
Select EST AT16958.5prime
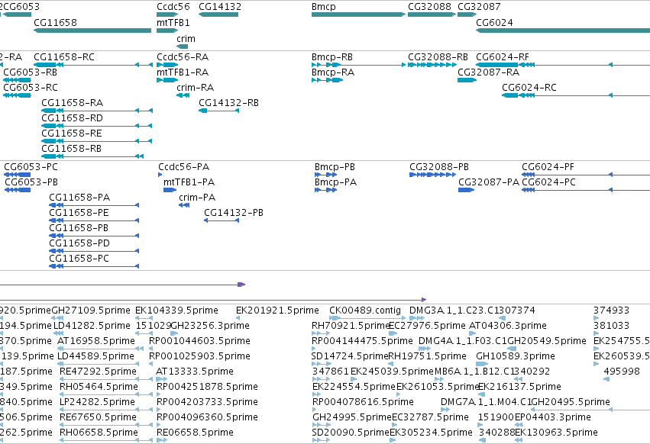pos(96,341)
